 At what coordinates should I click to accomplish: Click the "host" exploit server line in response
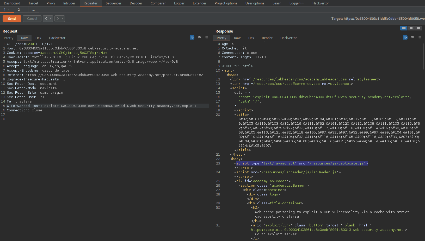(x=325, y=97)
